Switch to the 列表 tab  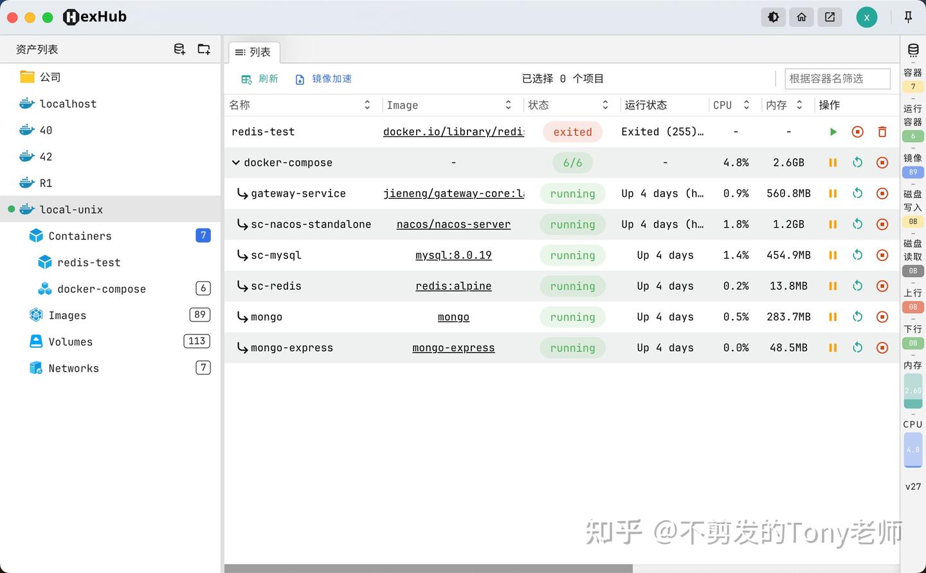254,52
